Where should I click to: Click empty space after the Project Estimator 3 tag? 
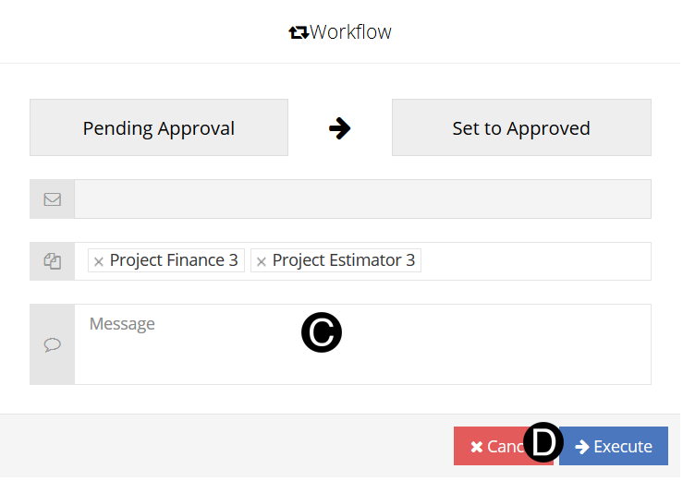[x=536, y=261]
